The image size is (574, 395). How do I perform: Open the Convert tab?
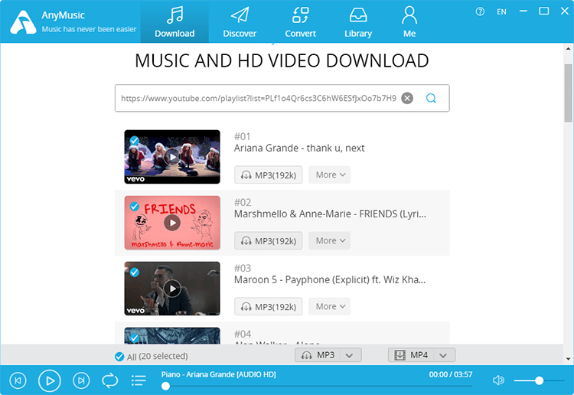tap(300, 22)
